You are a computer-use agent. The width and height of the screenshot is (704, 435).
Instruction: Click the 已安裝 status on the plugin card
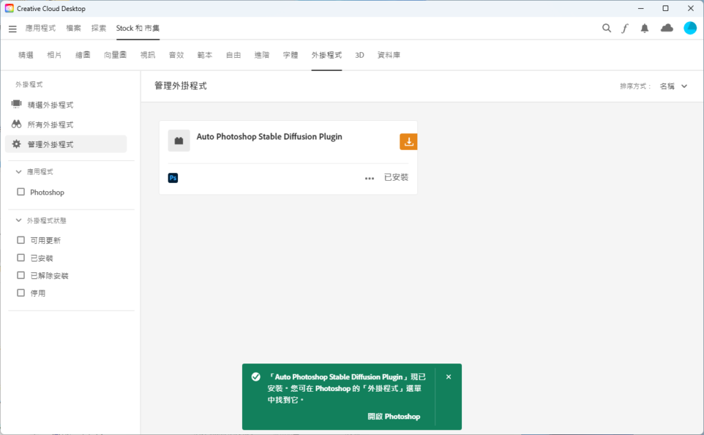397,177
